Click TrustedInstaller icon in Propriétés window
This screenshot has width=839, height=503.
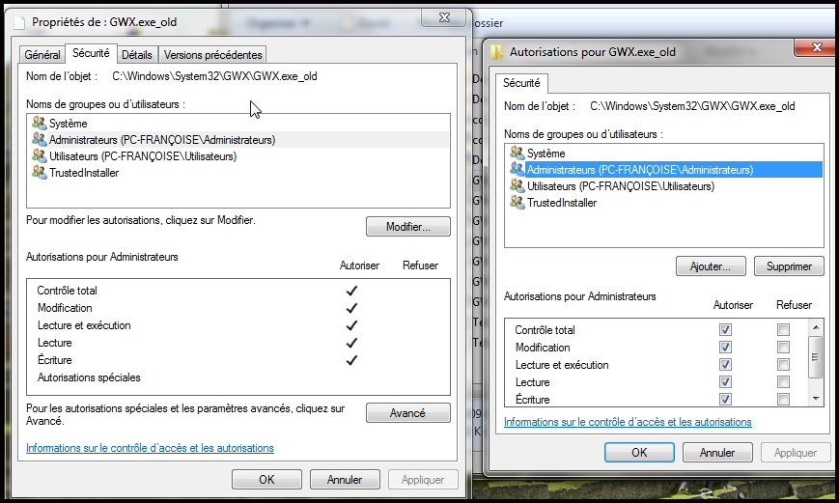pos(39,172)
